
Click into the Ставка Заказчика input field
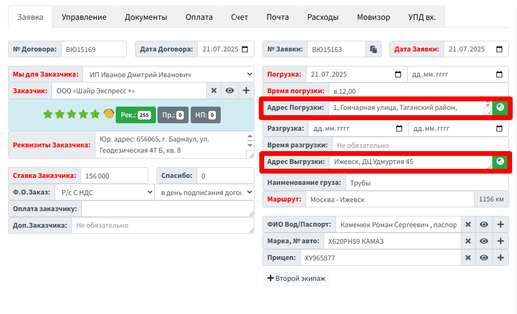[x=114, y=176]
